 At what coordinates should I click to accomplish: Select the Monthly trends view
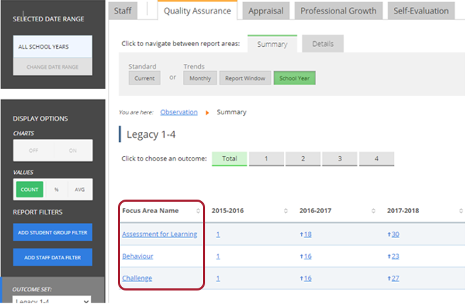click(x=199, y=78)
